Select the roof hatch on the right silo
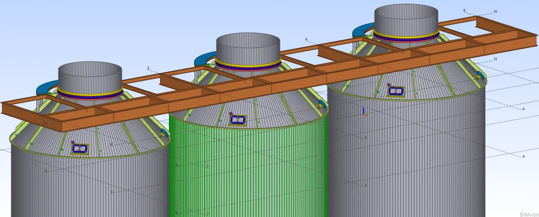This screenshot has height=217, width=539. pyautogui.click(x=396, y=91)
